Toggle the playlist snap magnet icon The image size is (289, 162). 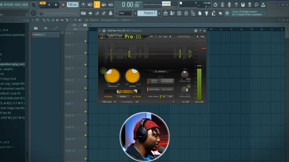click(x=37, y=20)
